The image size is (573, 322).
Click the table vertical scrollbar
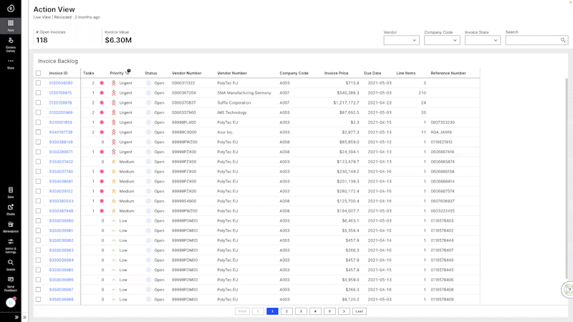click(x=567, y=179)
